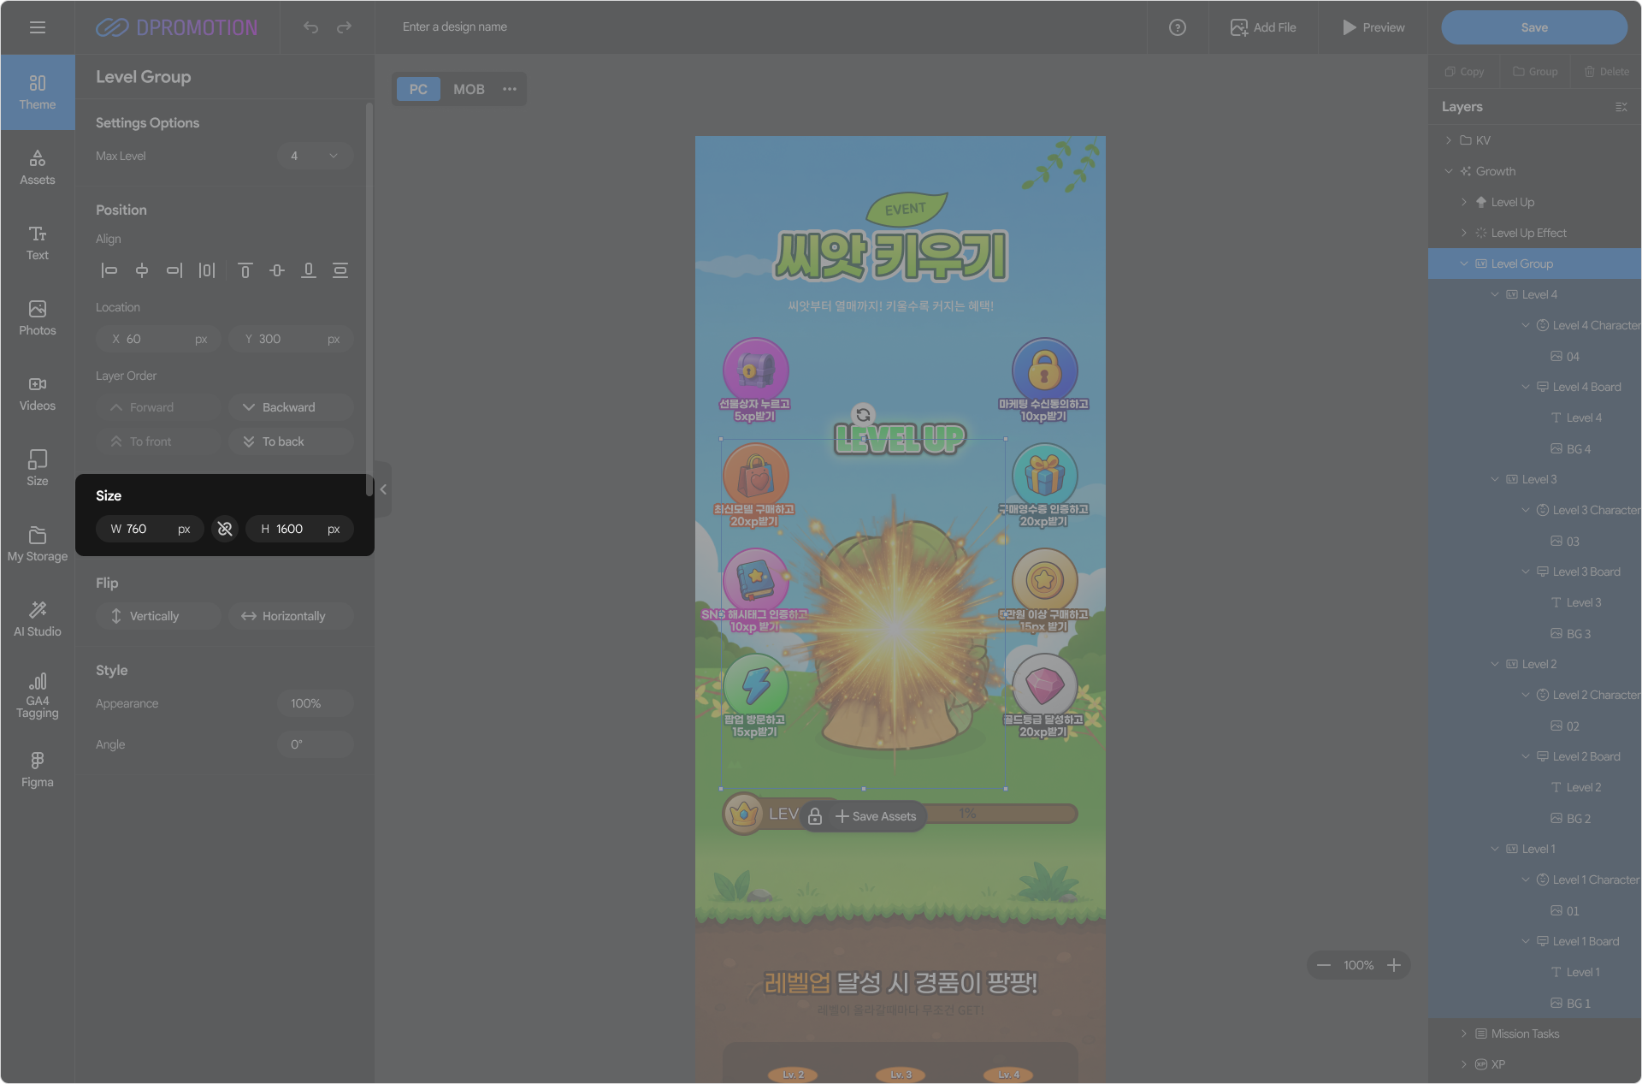Align layer to the top edge

click(245, 270)
